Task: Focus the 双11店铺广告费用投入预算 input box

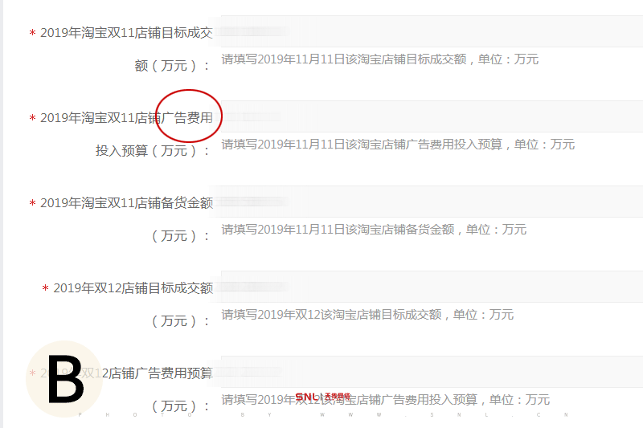Action: (x=432, y=116)
